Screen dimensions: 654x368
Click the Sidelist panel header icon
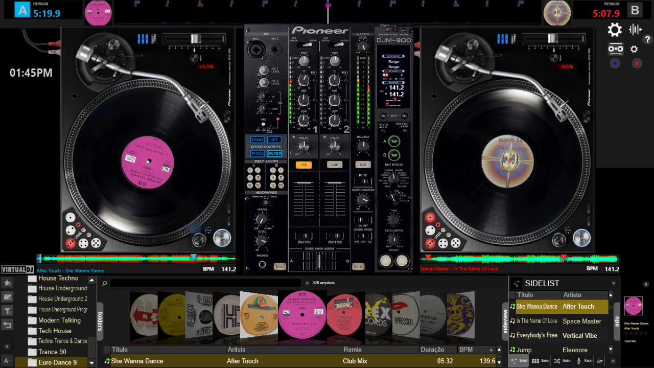(517, 283)
